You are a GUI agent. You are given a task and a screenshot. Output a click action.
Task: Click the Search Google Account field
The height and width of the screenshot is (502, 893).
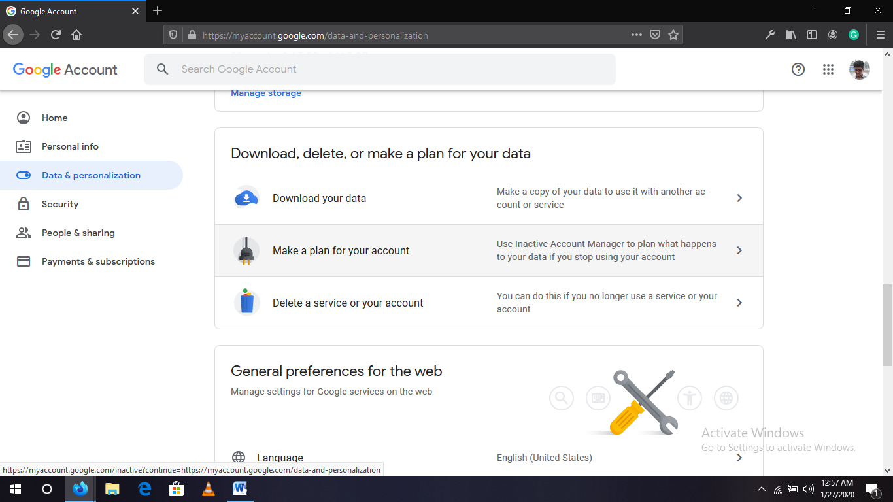(x=379, y=69)
